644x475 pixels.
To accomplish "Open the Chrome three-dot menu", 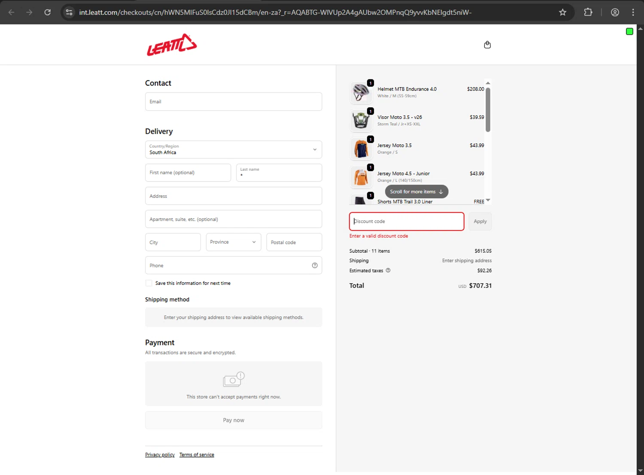I will click(633, 12).
